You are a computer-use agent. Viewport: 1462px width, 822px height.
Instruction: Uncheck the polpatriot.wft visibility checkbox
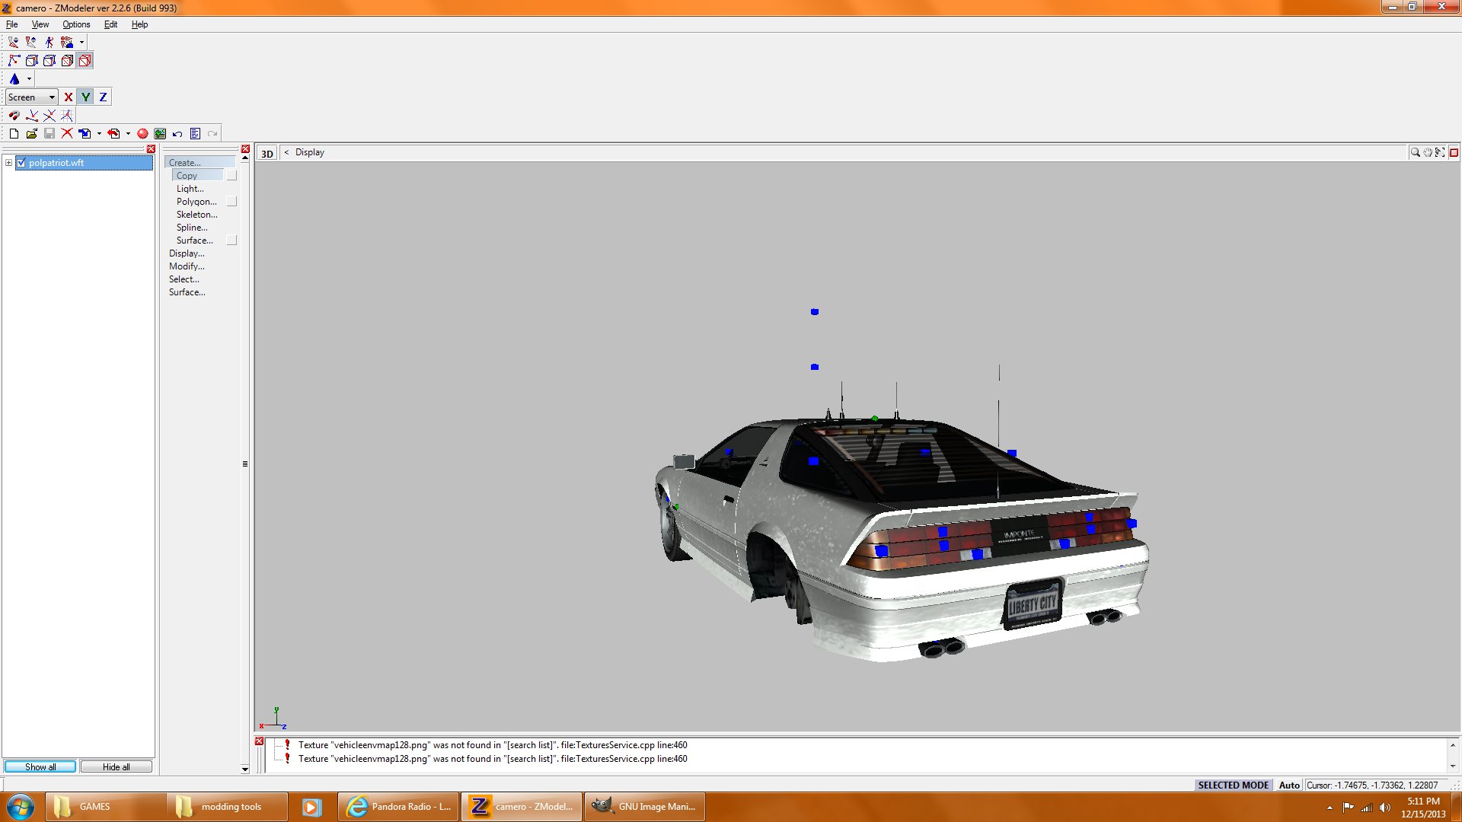pos(21,162)
